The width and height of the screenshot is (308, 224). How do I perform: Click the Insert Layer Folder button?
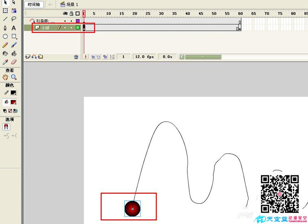[40, 57]
